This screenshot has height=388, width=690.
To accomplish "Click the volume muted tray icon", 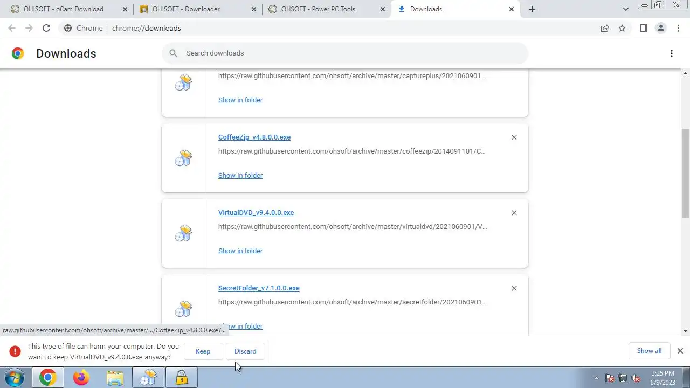I will [x=636, y=378].
